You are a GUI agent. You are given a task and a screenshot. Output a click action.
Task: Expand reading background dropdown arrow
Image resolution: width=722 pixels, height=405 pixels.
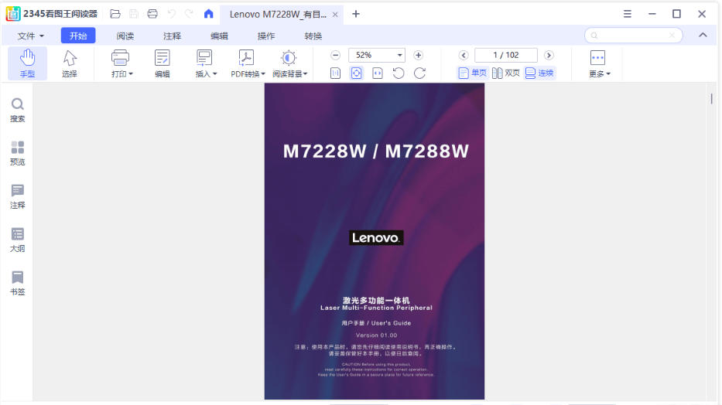click(305, 74)
